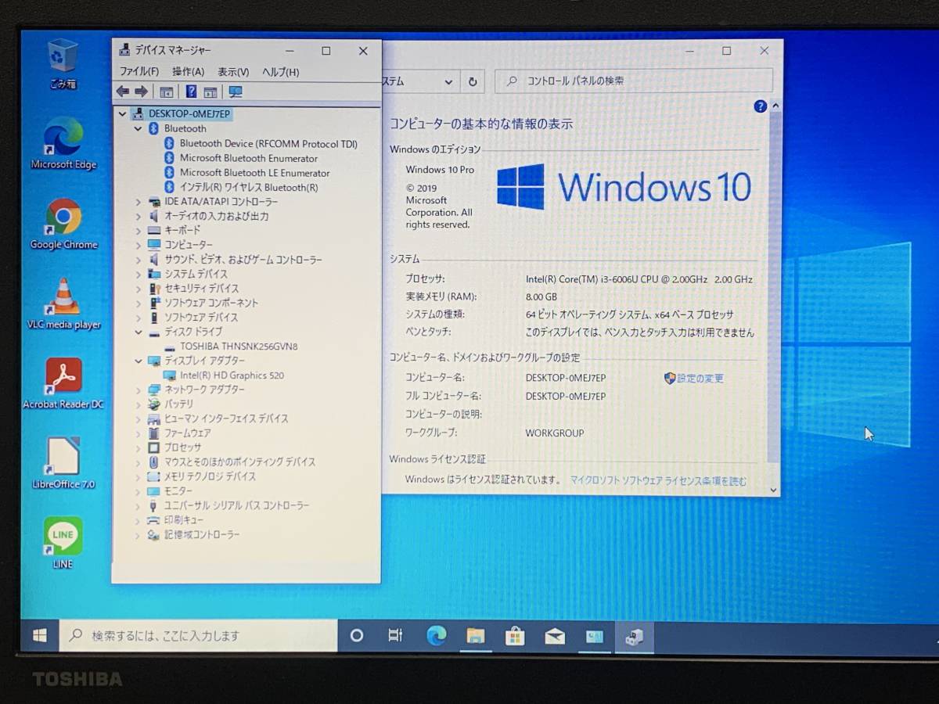Click the taskbar search box
Screen dimensions: 939x704
(199, 636)
